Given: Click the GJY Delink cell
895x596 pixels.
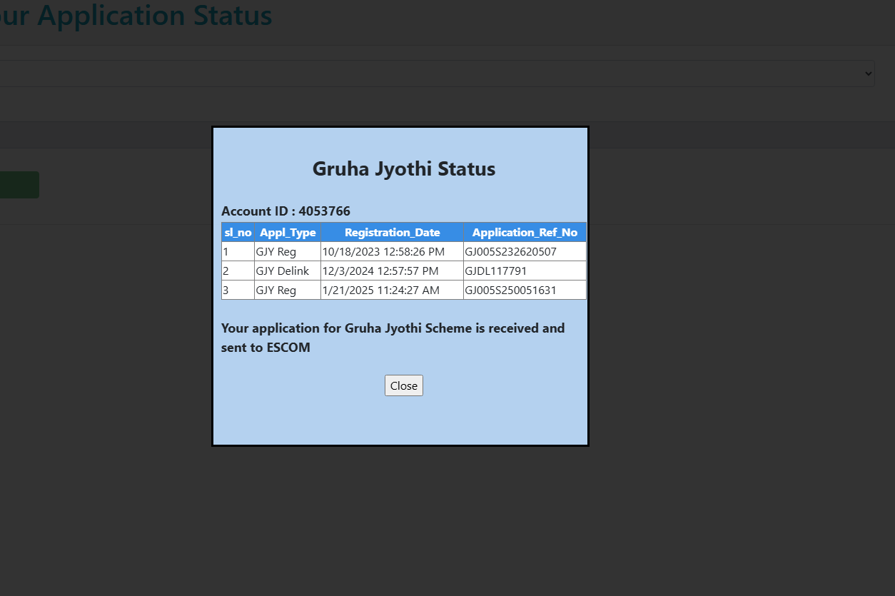Looking at the screenshot, I should (288, 271).
